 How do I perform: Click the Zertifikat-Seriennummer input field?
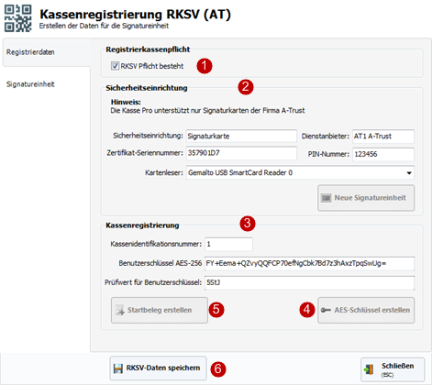tap(241, 153)
